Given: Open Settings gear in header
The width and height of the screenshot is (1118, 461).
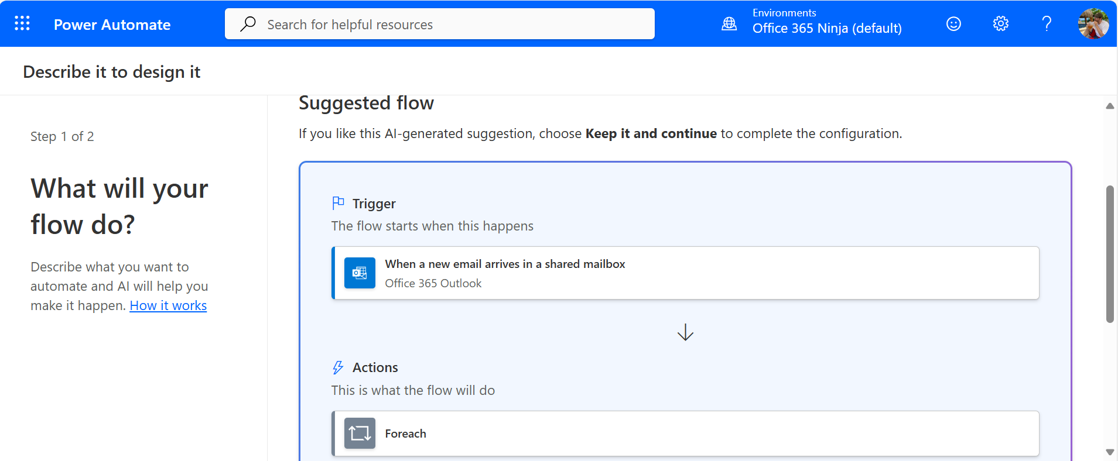Looking at the screenshot, I should pos(1000,23).
